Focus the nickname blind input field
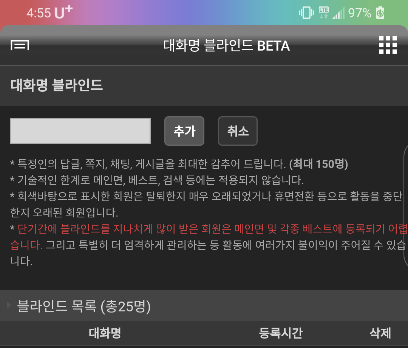Image resolution: width=408 pixels, height=348 pixels. (x=80, y=131)
